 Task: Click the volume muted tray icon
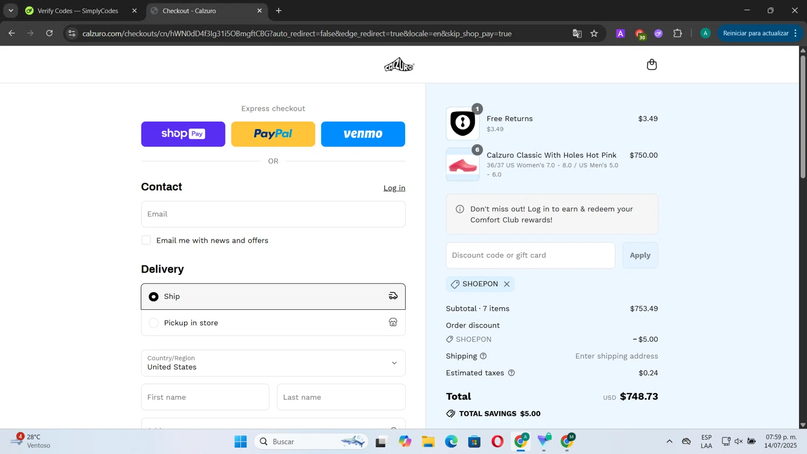(x=739, y=442)
